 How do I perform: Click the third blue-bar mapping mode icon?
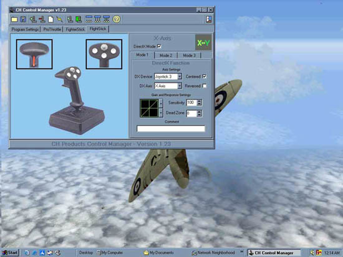(x=106, y=19)
